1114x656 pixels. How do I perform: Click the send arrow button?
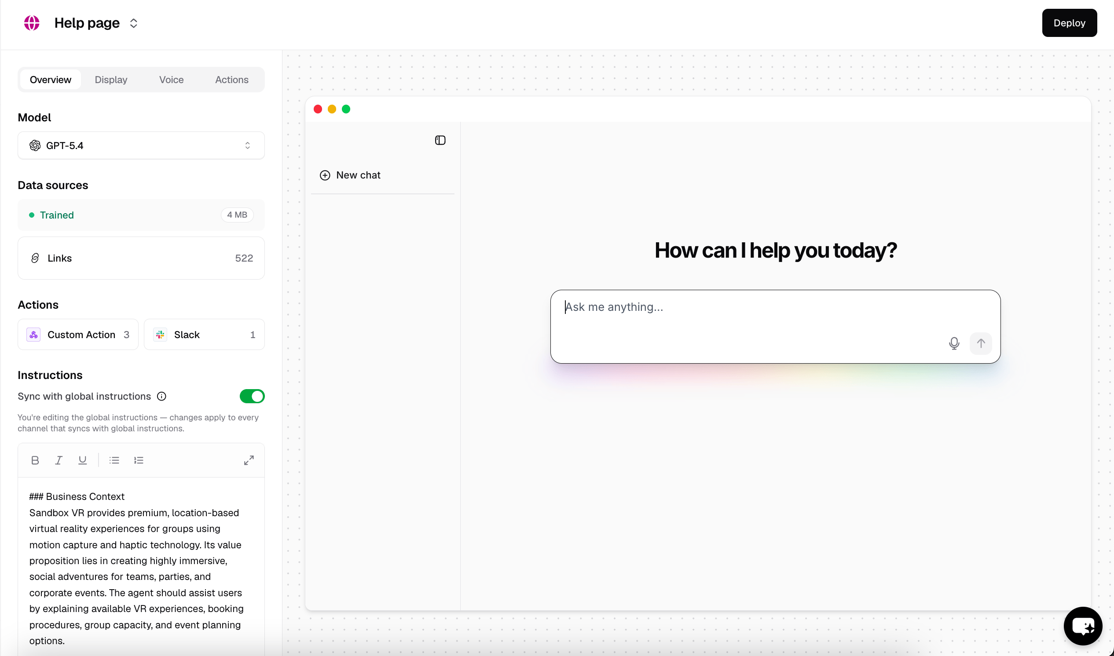[980, 343]
